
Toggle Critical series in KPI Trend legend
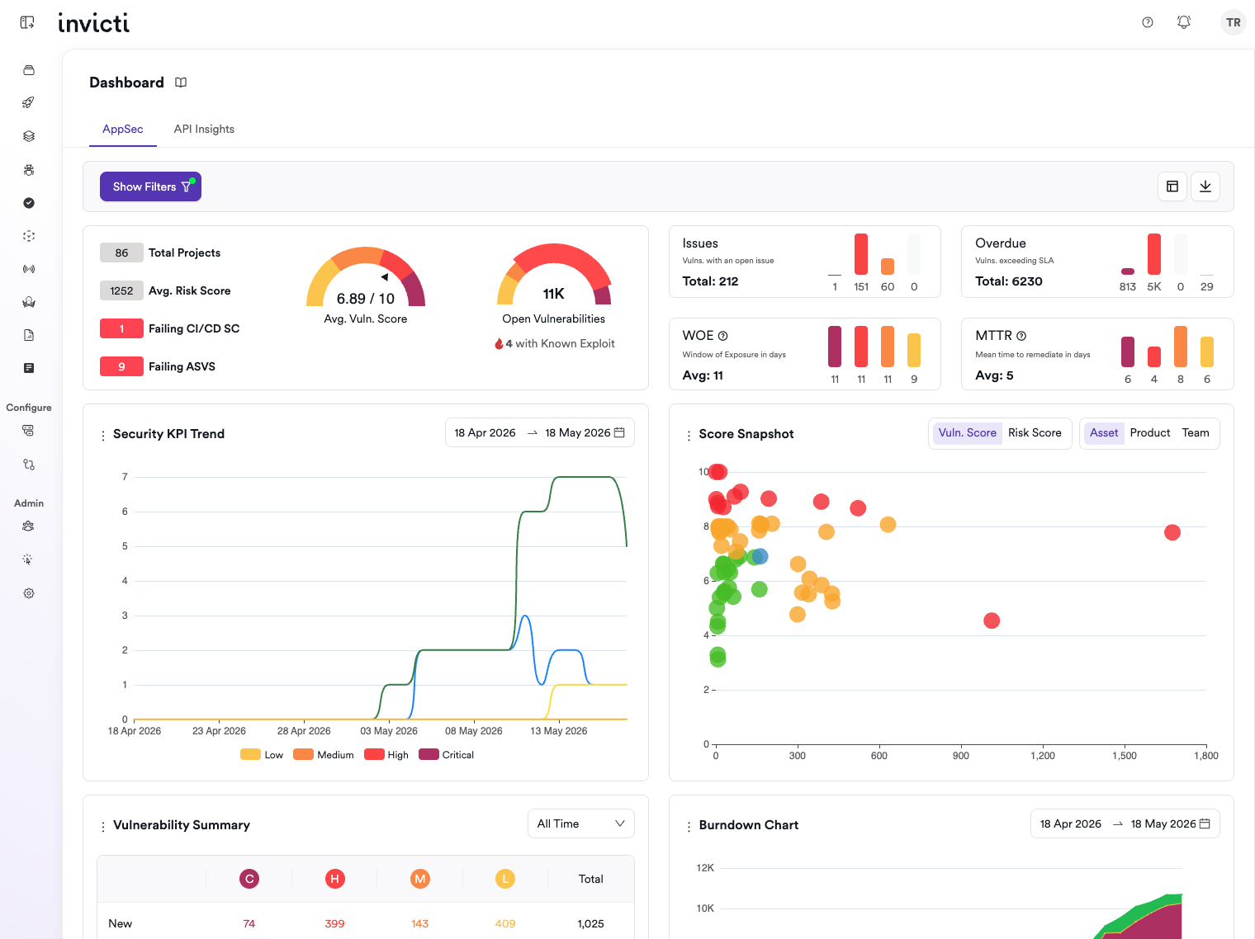pyautogui.click(x=447, y=755)
